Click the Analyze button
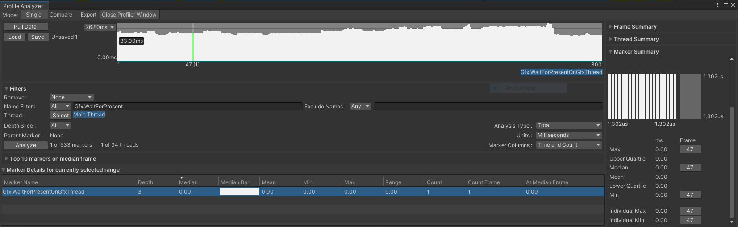This screenshot has width=738, height=227. coord(26,145)
